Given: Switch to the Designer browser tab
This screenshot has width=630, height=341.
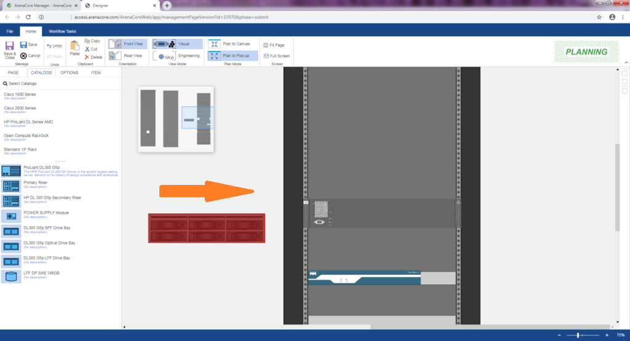Looking at the screenshot, I should 121,6.
